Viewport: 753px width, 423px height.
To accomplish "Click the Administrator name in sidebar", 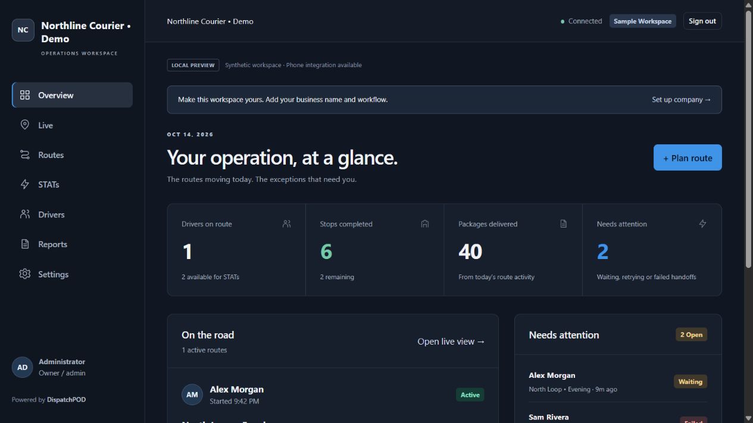I will click(62, 362).
